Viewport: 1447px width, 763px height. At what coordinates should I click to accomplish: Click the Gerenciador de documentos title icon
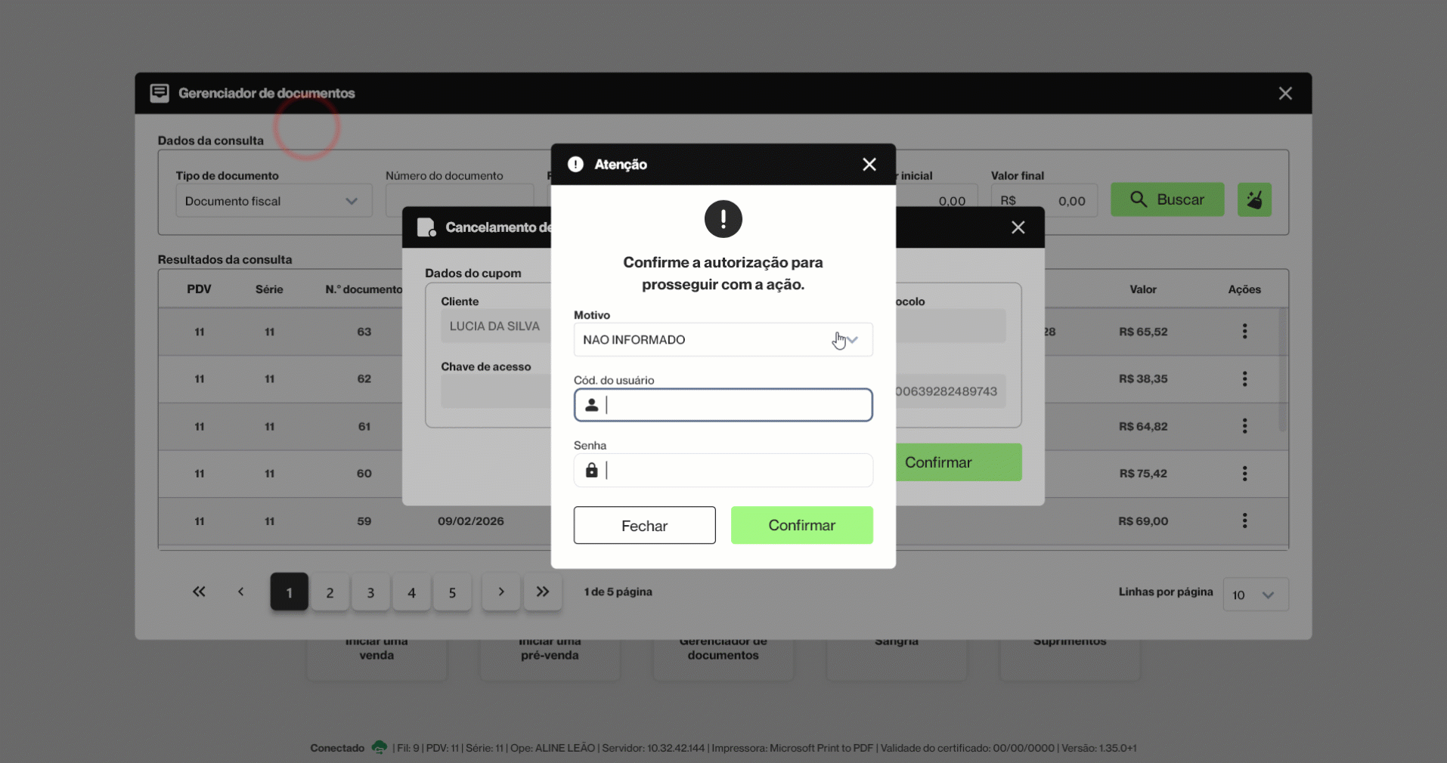click(x=160, y=93)
